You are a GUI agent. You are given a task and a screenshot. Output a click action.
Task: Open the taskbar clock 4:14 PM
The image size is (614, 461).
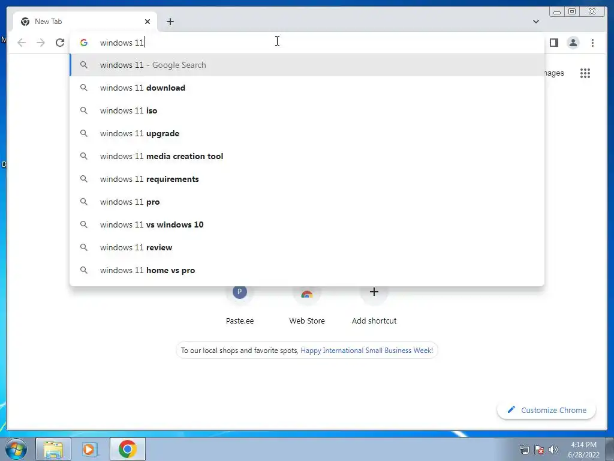(x=583, y=449)
